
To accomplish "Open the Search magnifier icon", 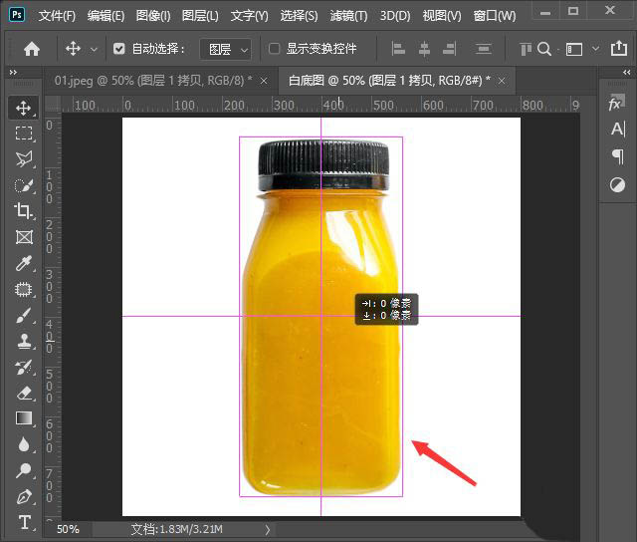I will point(544,49).
